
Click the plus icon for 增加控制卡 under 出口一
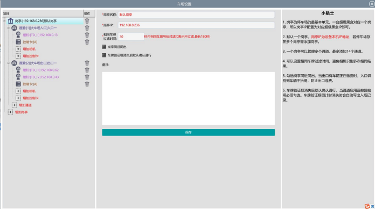coord(18,98)
